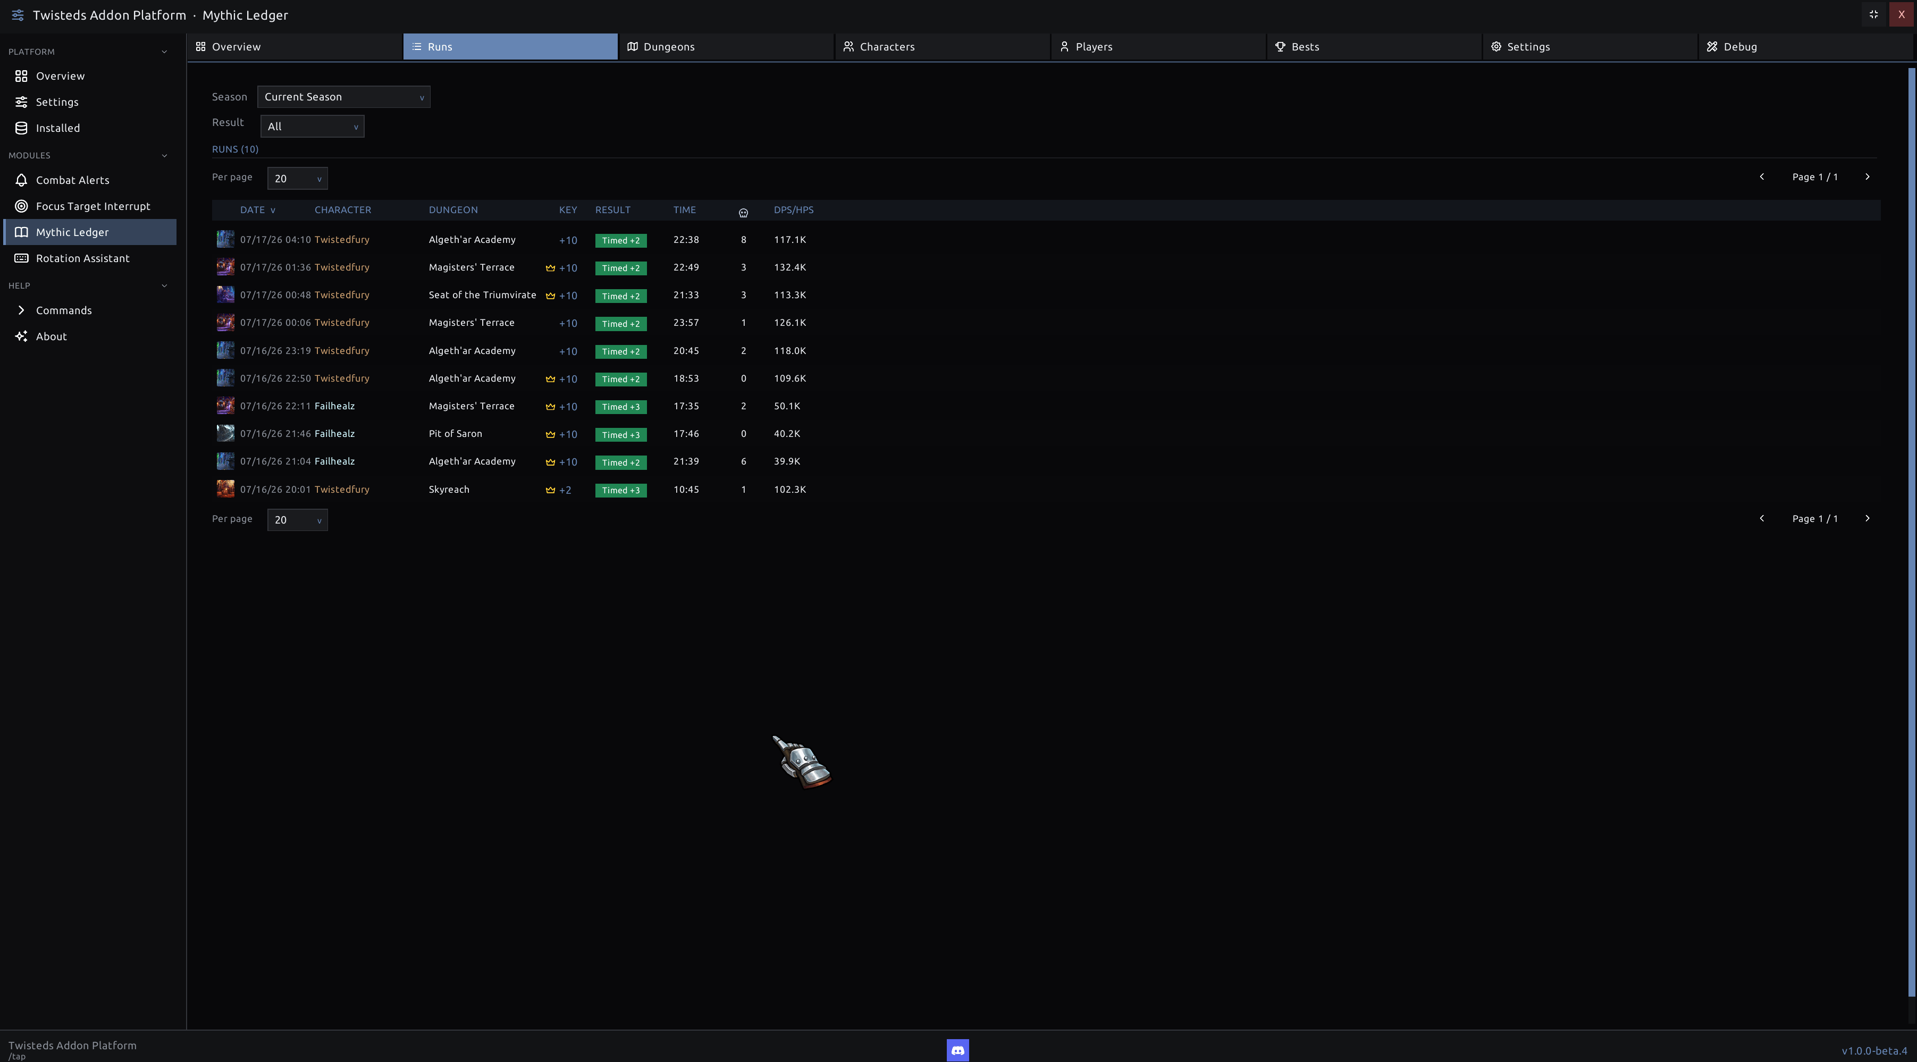Click the Timed +3 badge on Skyreach run
Screen dimensions: 1917x1062
coord(620,491)
